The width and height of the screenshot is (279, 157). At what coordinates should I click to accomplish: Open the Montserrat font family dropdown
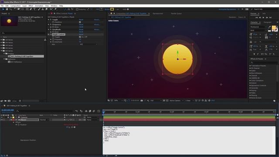[x=259, y=27]
